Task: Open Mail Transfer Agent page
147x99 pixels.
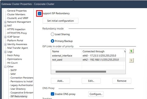Action: [x=17, y=48]
